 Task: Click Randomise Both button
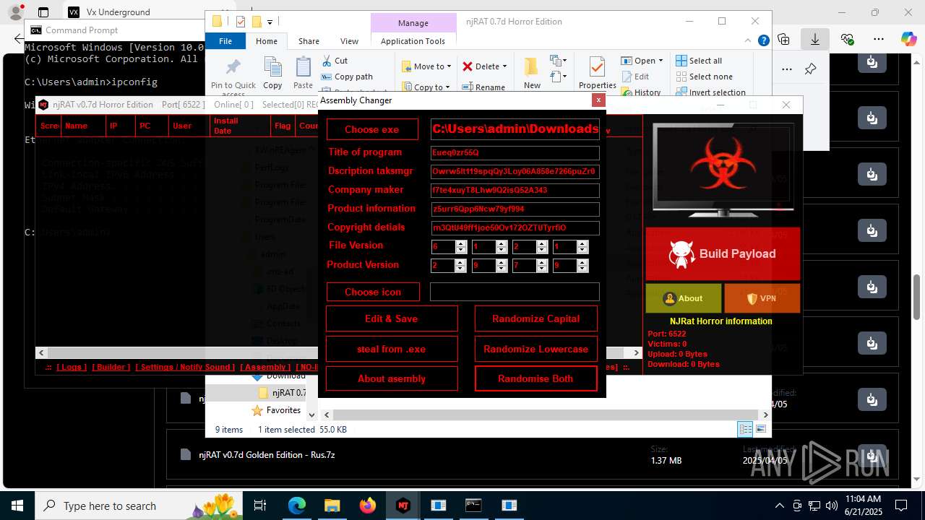coord(535,378)
